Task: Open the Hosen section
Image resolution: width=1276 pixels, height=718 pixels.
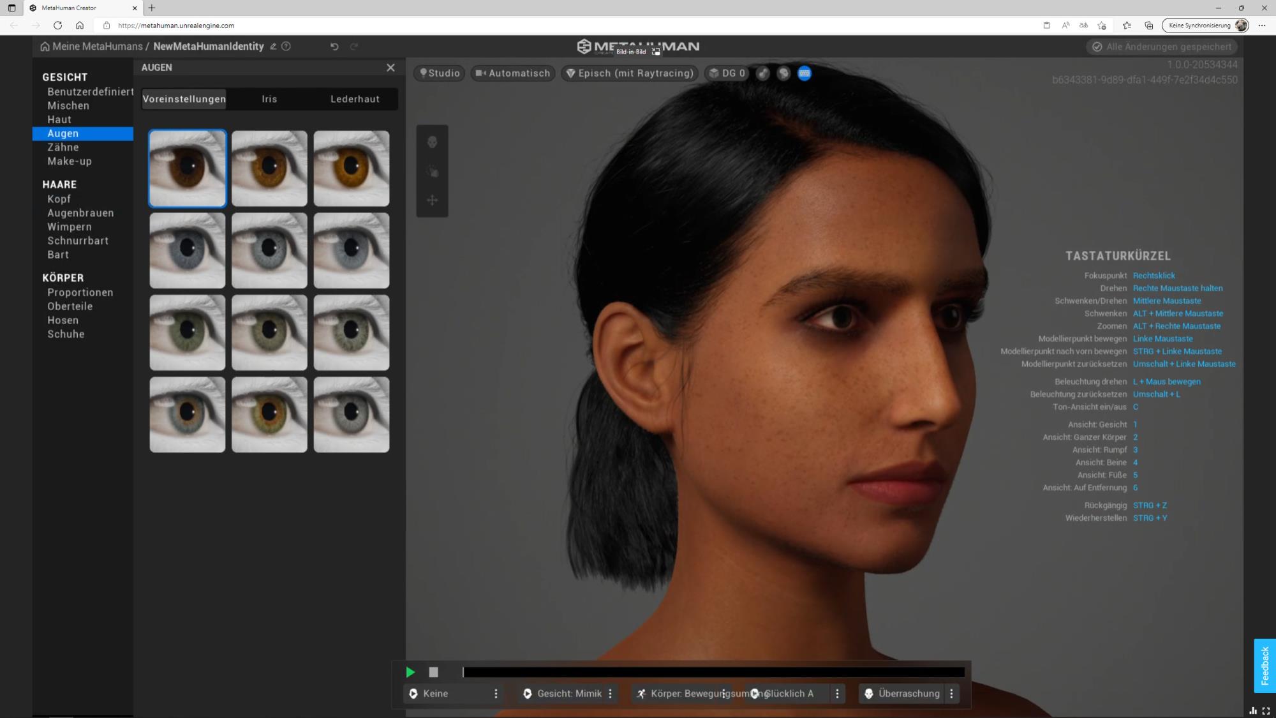Action: tap(63, 320)
